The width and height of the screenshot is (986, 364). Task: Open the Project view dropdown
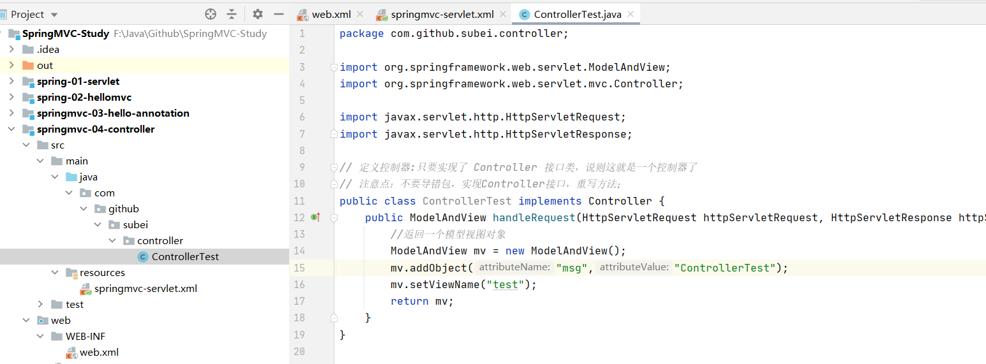click(x=54, y=15)
